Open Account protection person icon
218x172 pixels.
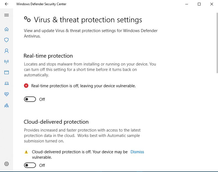pyautogui.click(x=7, y=51)
